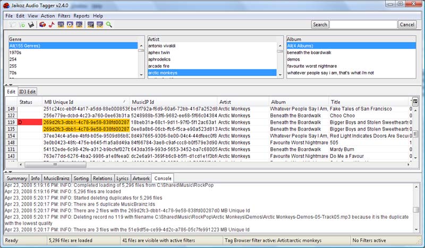Switch to the Edit tab
The width and height of the screenshot is (425, 248).
(11, 92)
